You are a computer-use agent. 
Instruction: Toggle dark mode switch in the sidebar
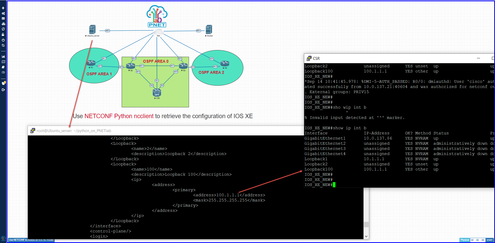pyautogui.click(x=3, y=72)
